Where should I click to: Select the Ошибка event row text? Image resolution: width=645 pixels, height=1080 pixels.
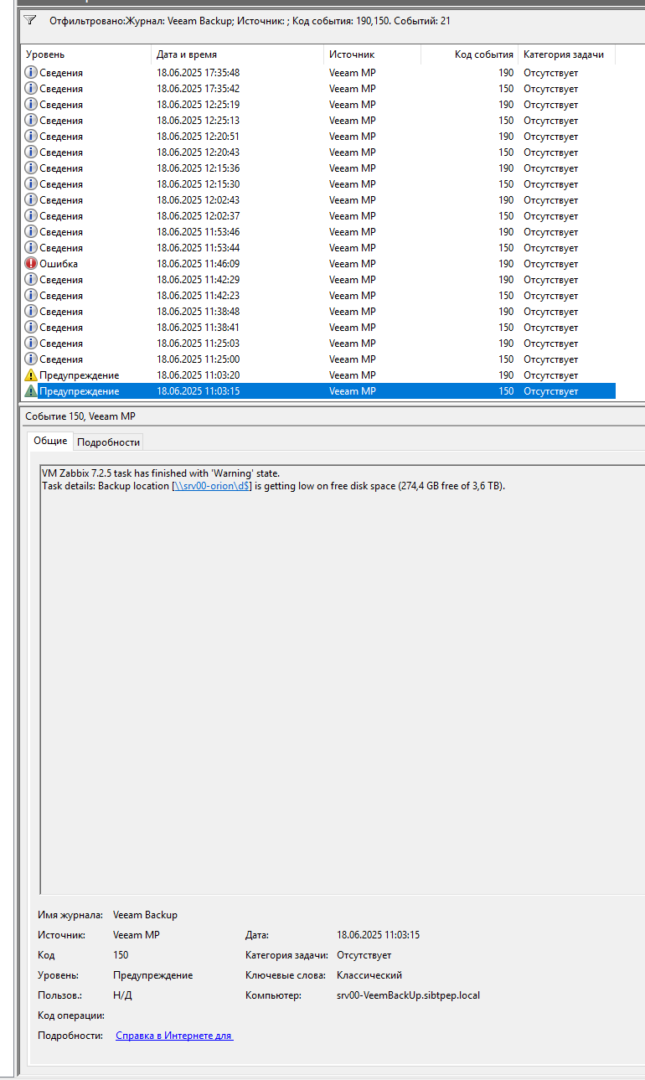coord(59,264)
